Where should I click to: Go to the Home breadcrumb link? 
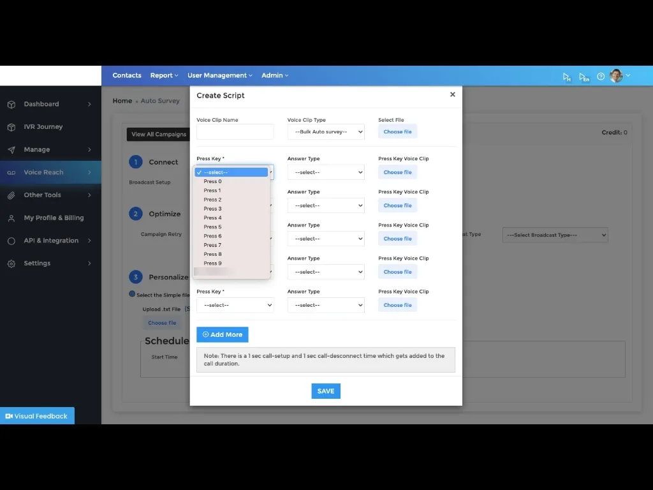122,101
